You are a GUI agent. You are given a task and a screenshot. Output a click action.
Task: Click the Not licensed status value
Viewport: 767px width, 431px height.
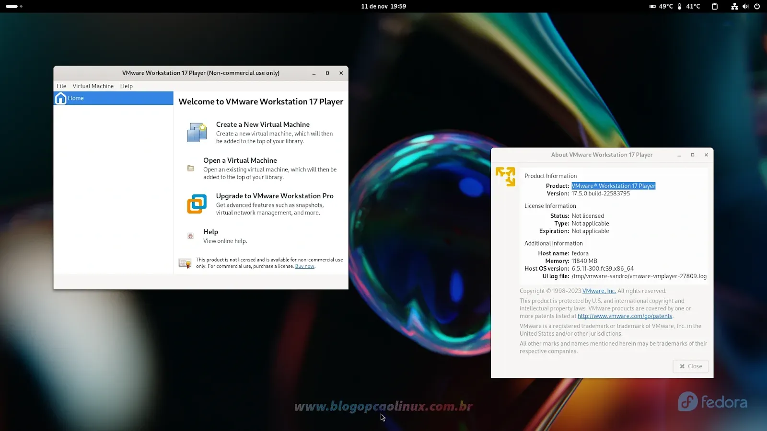588,216
